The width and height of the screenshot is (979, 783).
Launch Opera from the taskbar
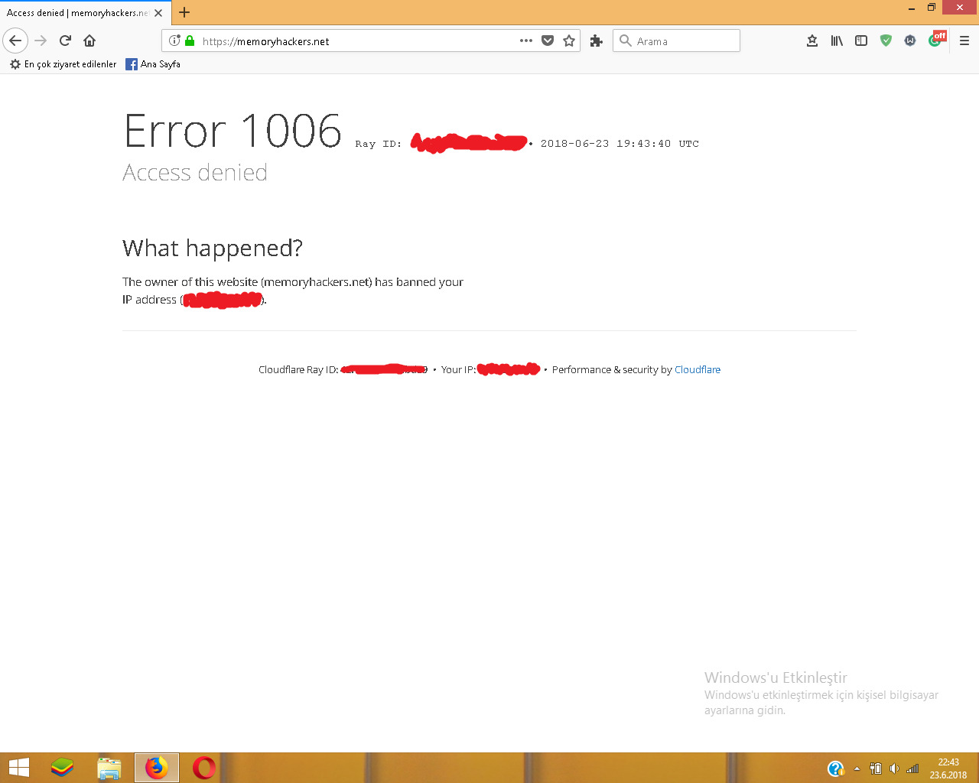pyautogui.click(x=204, y=768)
